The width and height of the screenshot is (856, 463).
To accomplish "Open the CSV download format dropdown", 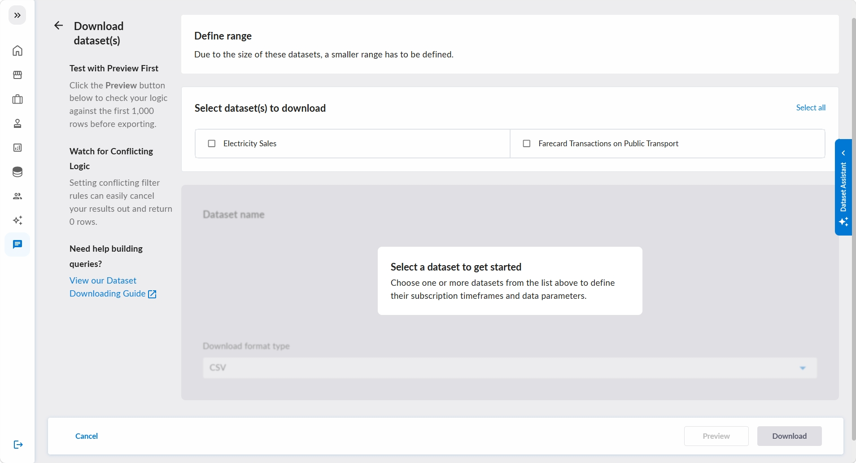I will [510, 368].
